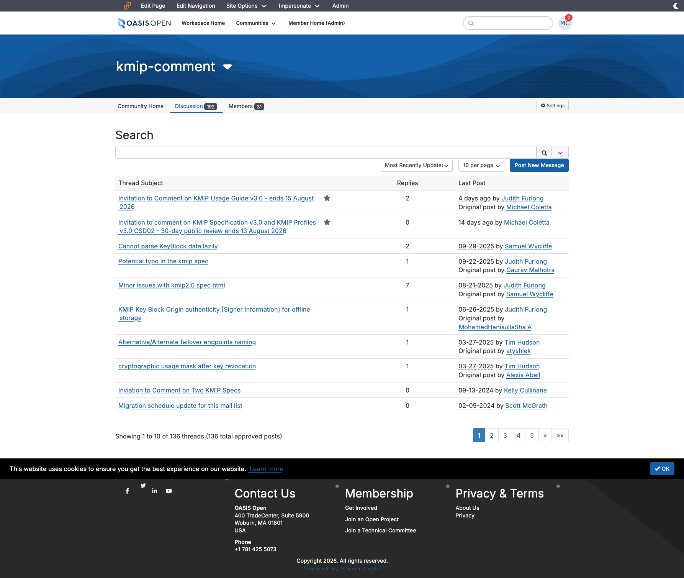
Task: Expand the kmip-comment title dropdown arrow
Action: pyautogui.click(x=227, y=67)
